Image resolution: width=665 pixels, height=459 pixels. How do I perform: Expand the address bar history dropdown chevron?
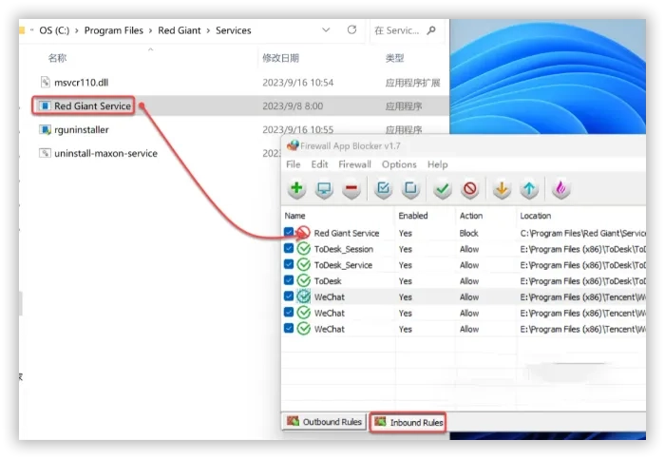pos(326,29)
